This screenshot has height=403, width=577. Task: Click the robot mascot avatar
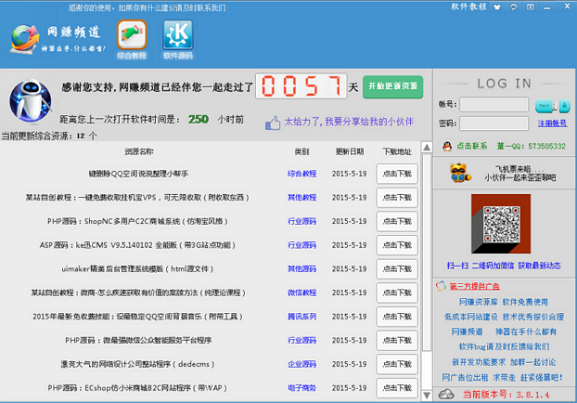click(x=31, y=100)
